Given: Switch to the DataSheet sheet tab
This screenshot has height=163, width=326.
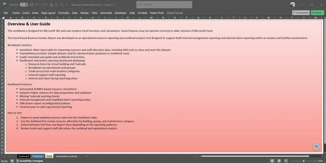Looking at the screenshot, I should point(38,156).
